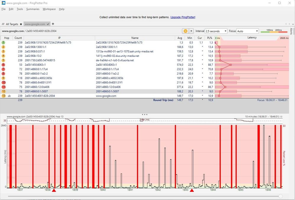
Task: Open the Summaries menu
Action: [x=33, y=9]
